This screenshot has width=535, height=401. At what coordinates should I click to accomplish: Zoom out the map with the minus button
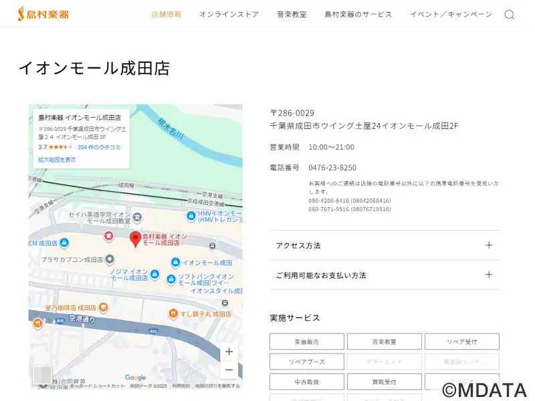point(229,370)
